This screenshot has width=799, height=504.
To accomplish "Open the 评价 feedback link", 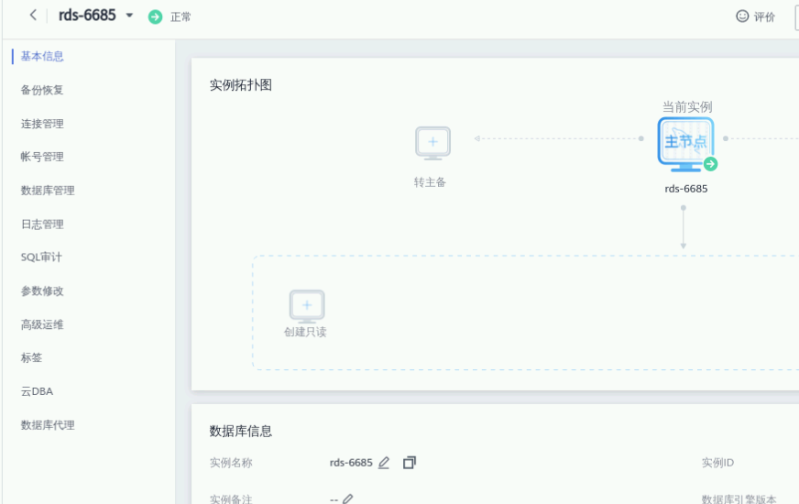I will click(x=764, y=16).
